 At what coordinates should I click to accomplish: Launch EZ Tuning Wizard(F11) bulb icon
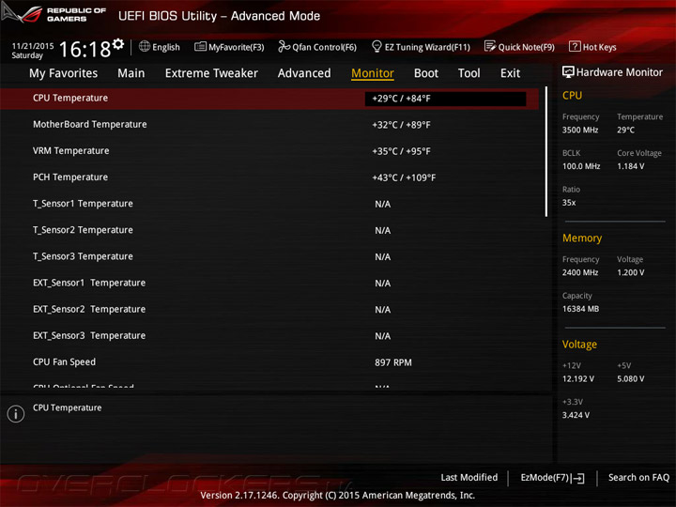point(376,46)
